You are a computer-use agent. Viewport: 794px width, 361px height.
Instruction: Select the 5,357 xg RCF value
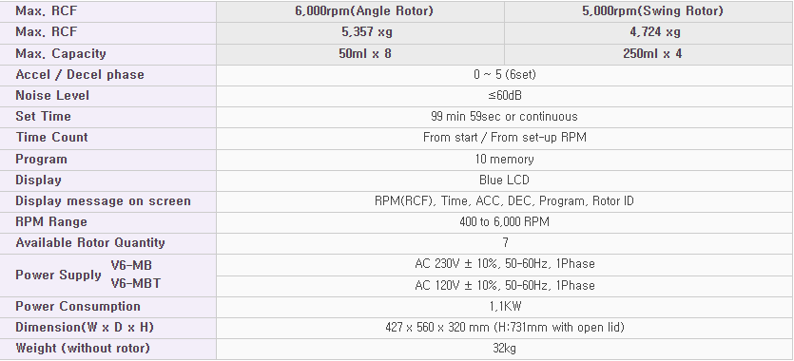[x=367, y=32]
